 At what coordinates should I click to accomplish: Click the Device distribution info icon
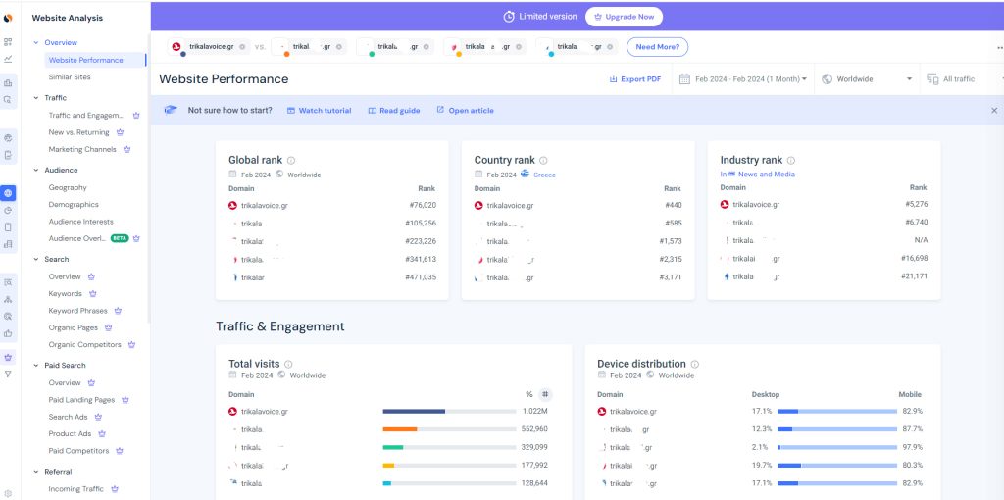point(694,364)
